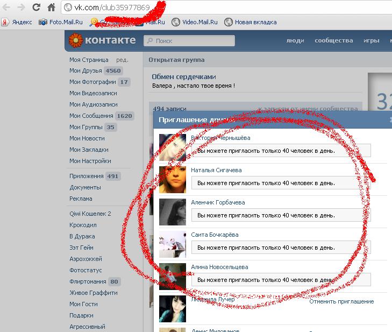The image size is (392, 332).
Task: Open Мои Закладки in sidebar
Action: (x=89, y=150)
